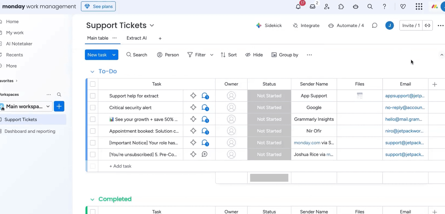445x214 pixels.
Task: Open the notifications bell icon
Action: [x=298, y=7]
